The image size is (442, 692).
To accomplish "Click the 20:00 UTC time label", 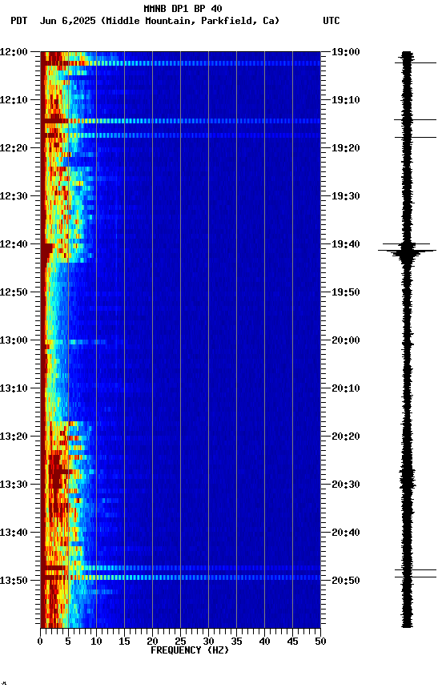I will [346, 340].
